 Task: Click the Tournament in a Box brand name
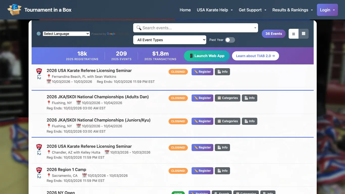click(x=48, y=10)
